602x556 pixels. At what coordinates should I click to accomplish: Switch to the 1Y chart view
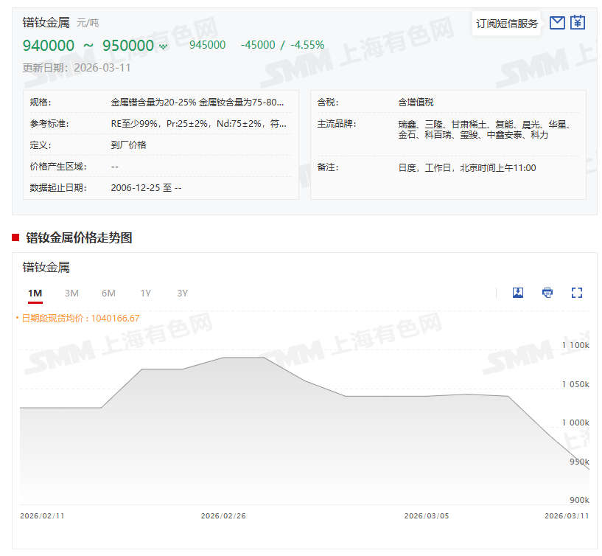tap(146, 293)
